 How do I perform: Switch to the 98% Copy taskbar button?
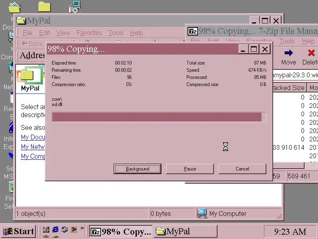pyautogui.click(x=121, y=231)
